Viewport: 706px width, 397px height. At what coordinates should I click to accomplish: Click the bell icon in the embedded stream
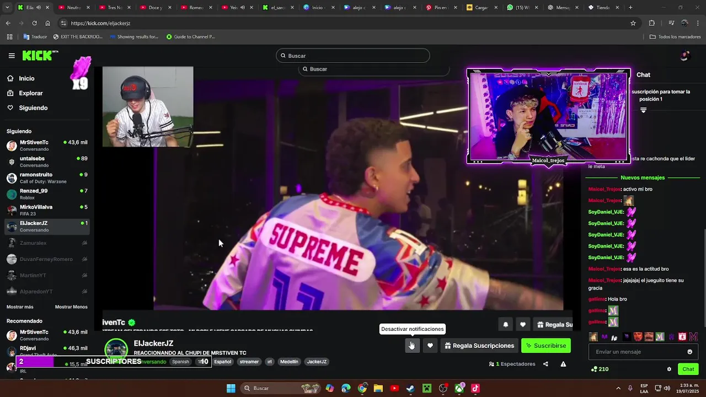[505, 325]
